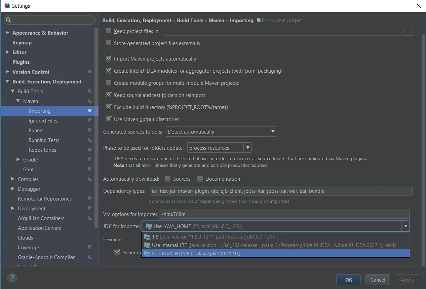
Task: Select 1.8 JDK option in dropdown list
Action: tap(276, 237)
